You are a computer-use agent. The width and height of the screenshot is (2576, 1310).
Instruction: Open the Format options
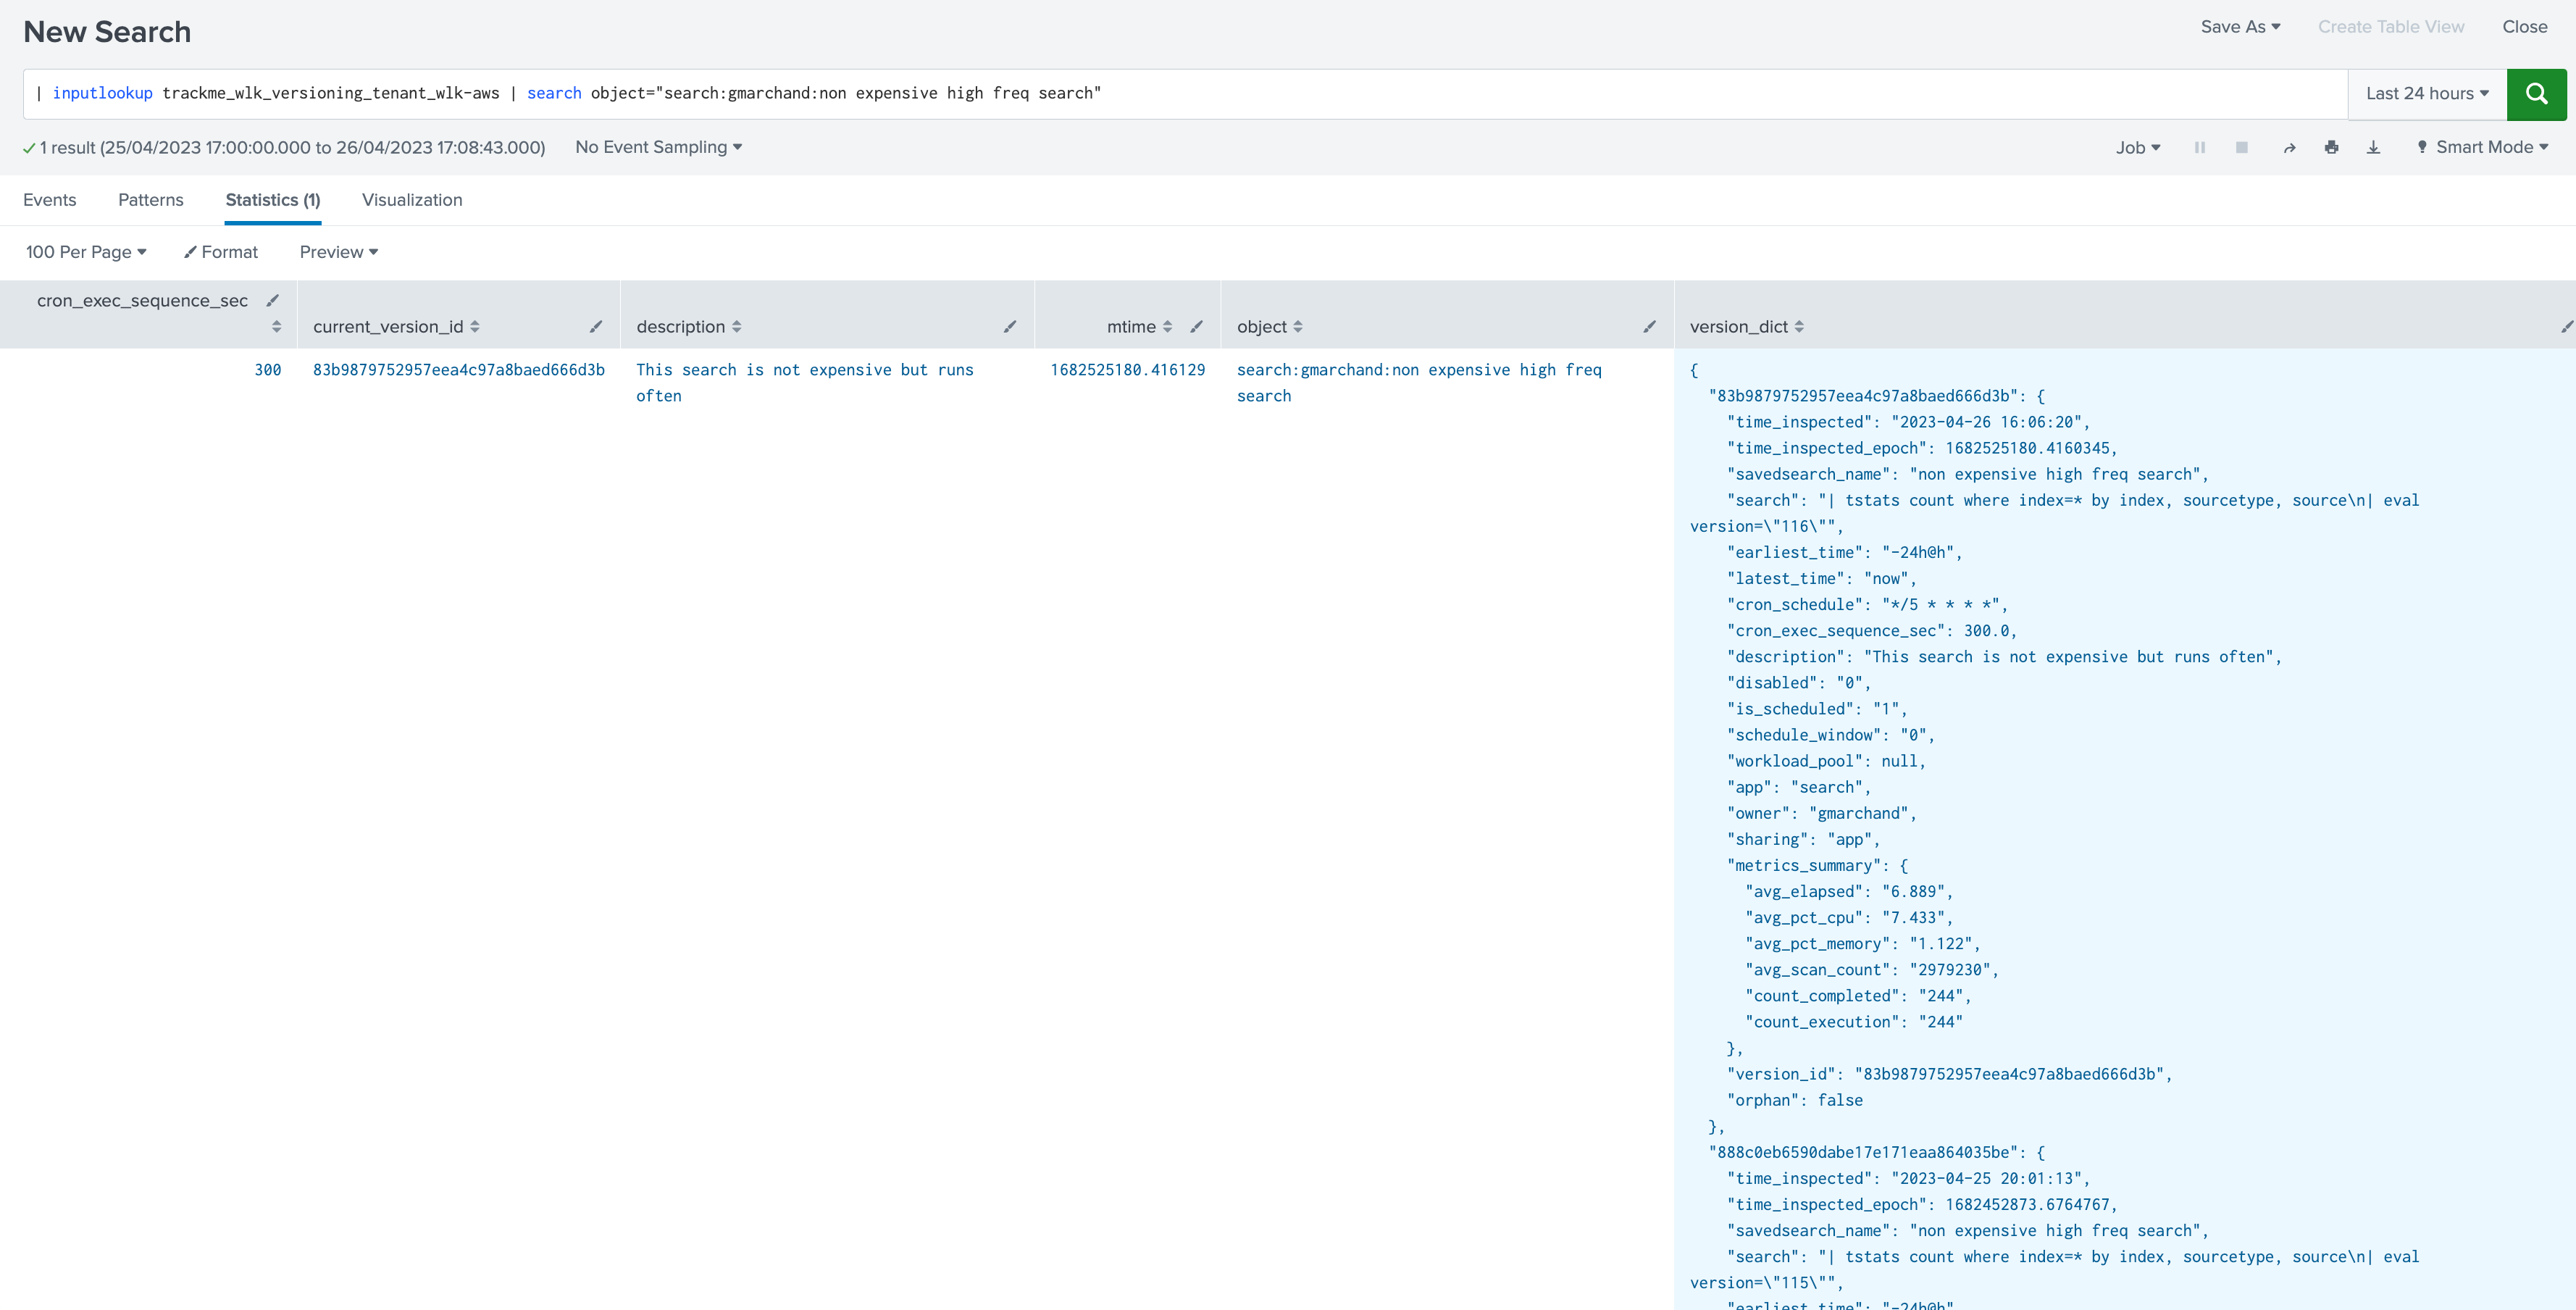point(221,252)
